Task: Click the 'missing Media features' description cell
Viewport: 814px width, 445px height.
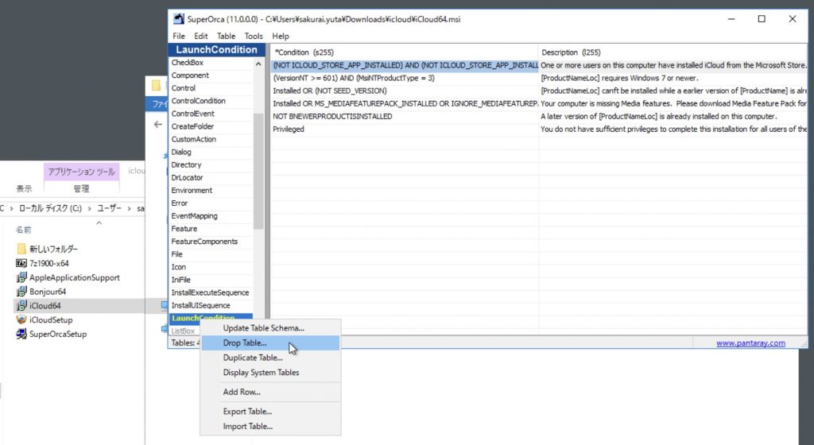Action: 673,104
